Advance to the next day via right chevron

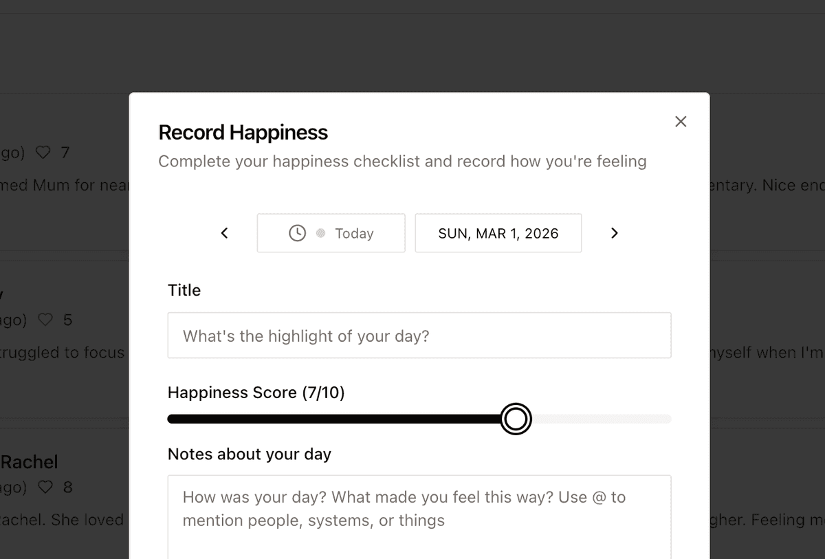pos(614,232)
